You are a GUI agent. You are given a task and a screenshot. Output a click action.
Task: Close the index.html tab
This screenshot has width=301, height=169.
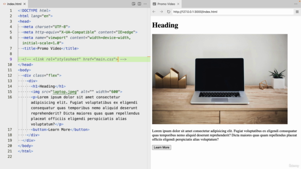[24, 4]
